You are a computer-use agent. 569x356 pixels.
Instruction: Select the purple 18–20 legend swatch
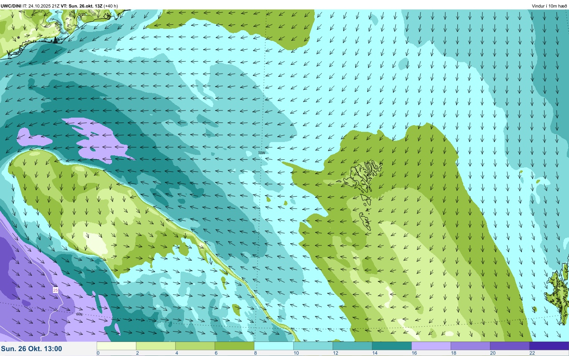[x=470, y=346]
